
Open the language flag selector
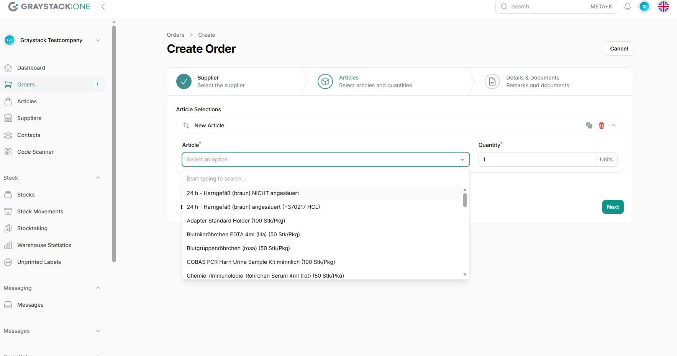point(664,7)
